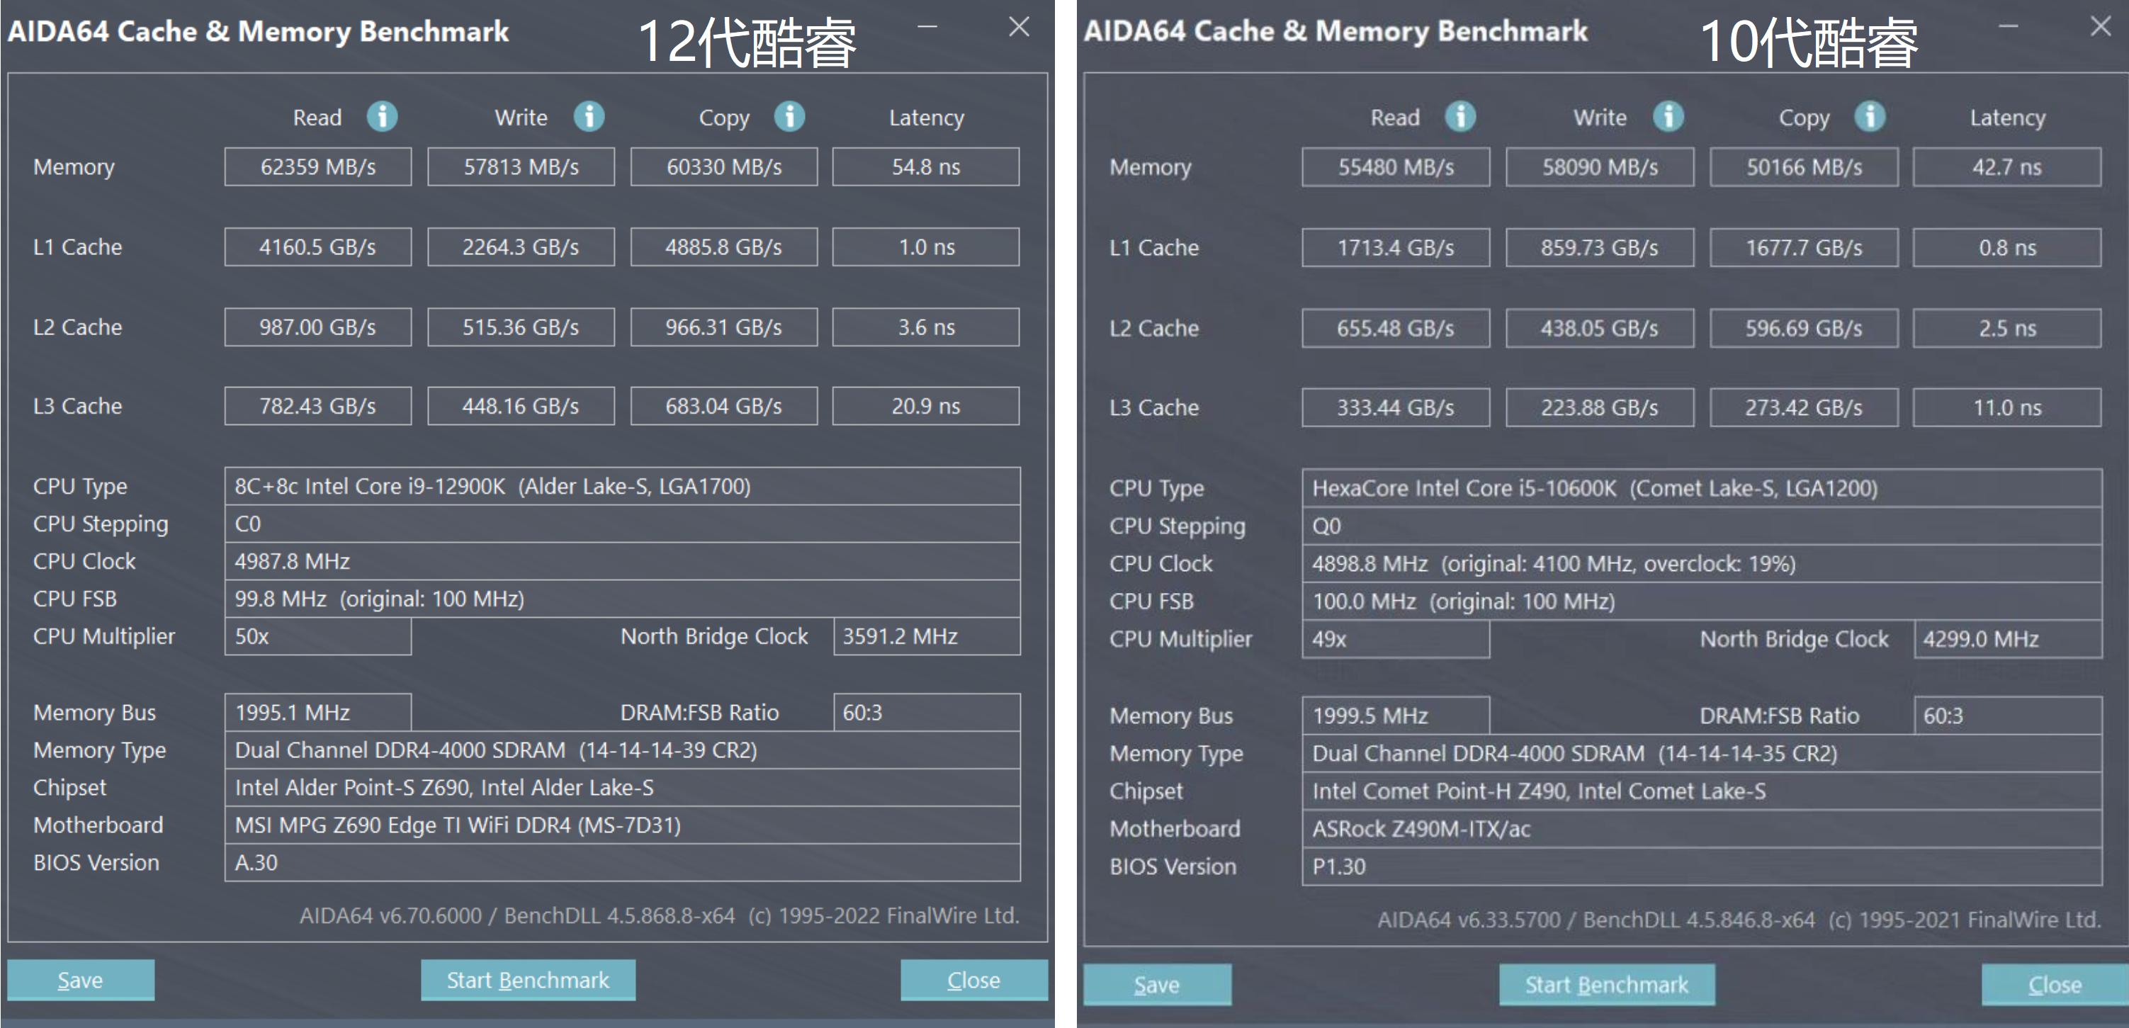Click Z690 chipset field
This screenshot has height=1028, width=2129.
pyautogui.click(x=622, y=788)
